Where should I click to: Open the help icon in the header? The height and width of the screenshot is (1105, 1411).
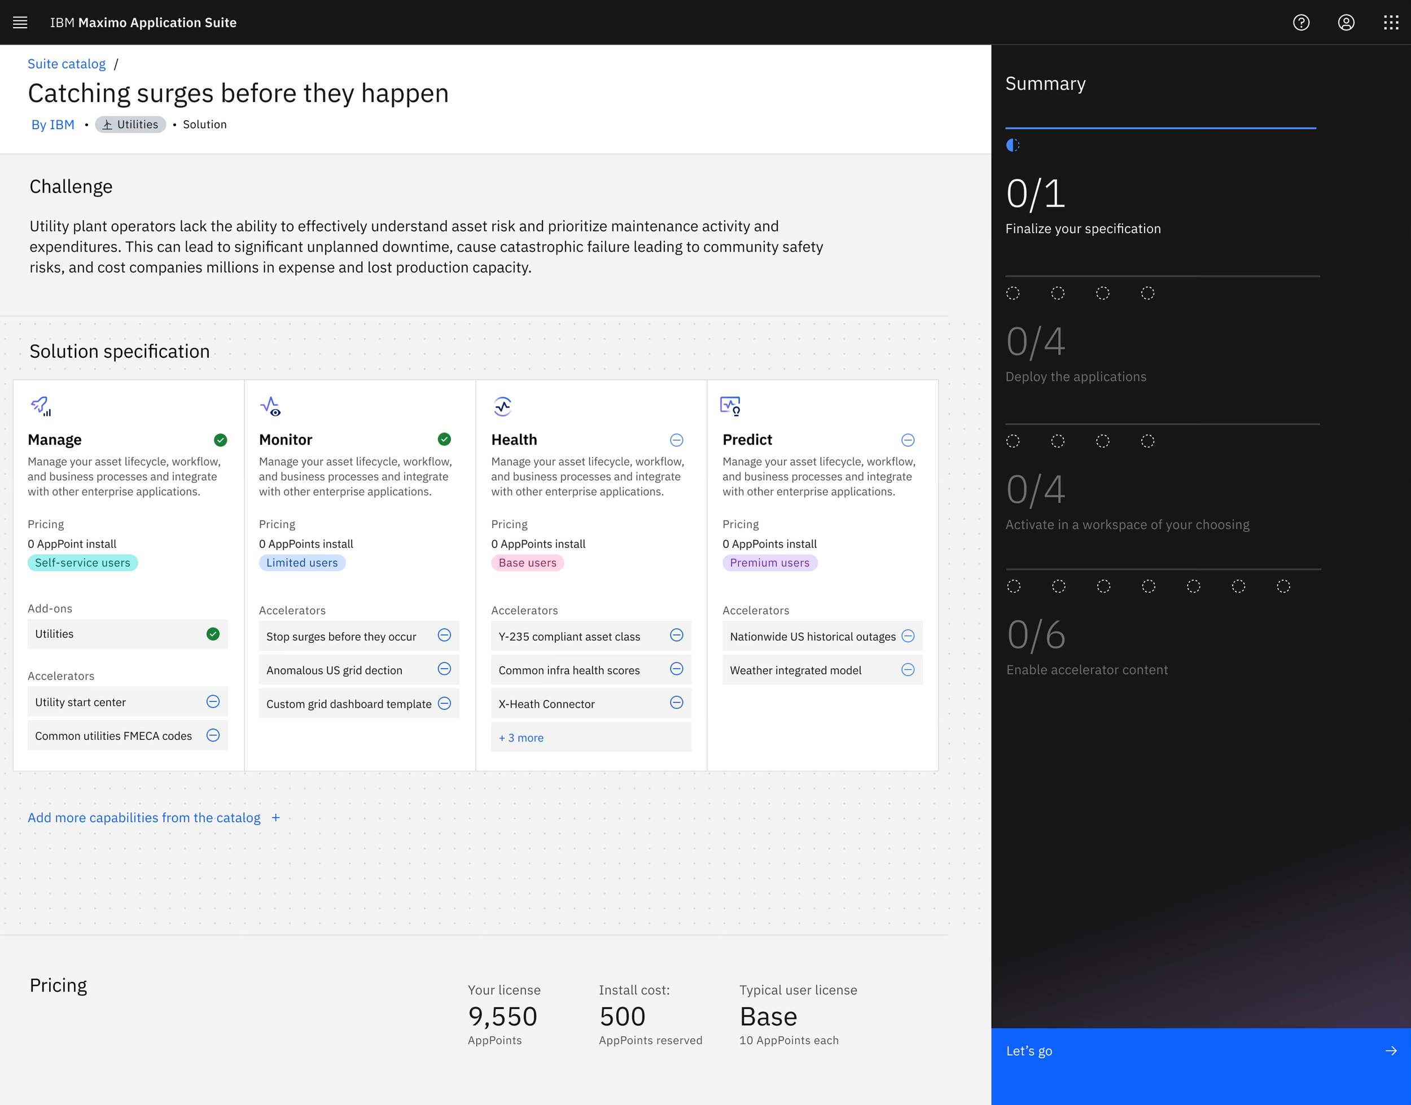click(x=1301, y=22)
